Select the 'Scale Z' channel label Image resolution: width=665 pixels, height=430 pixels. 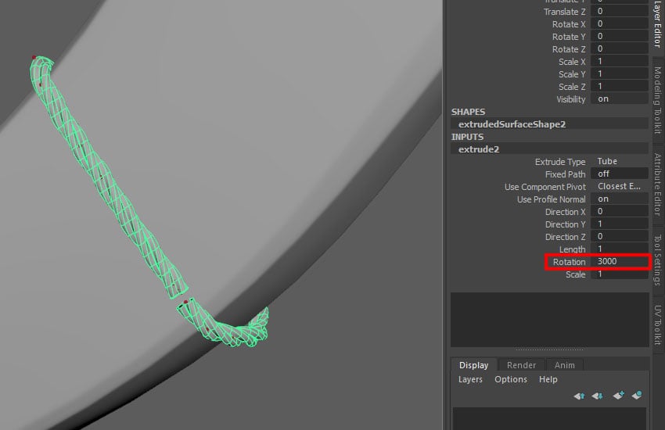572,87
